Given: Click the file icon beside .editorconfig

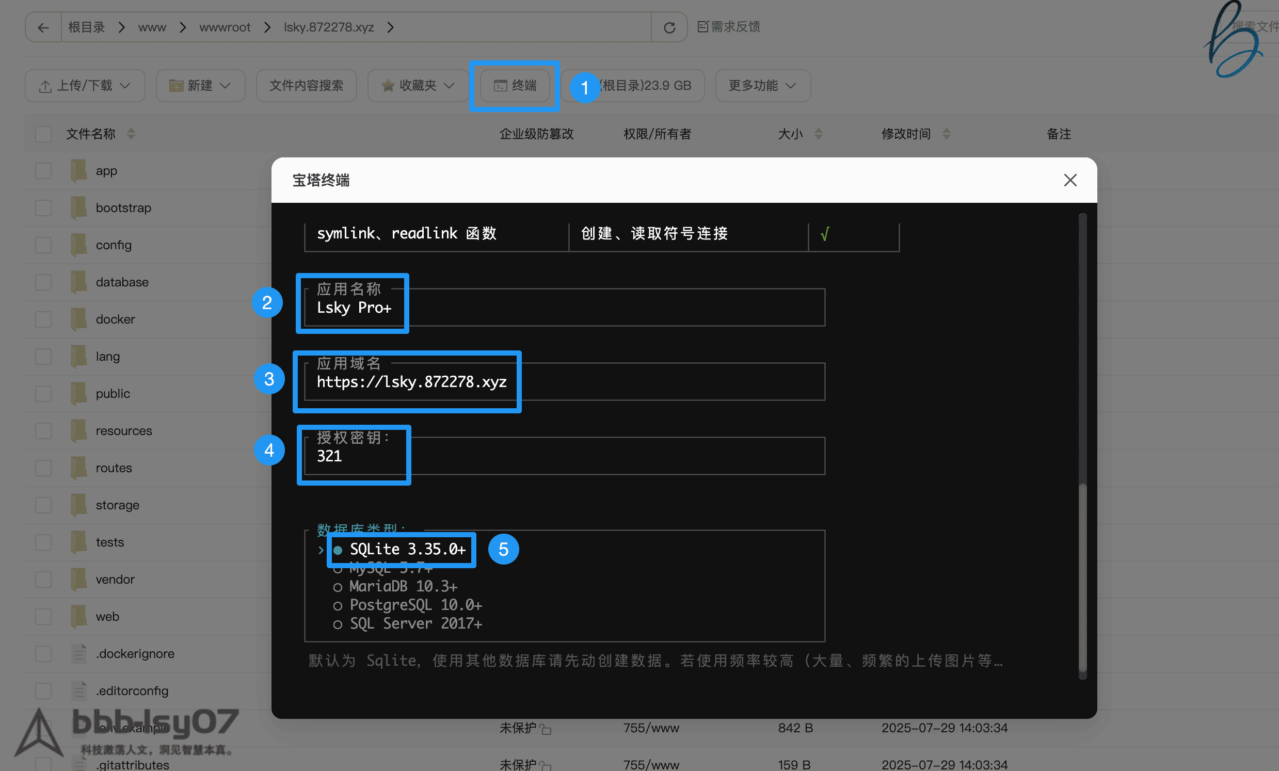Looking at the screenshot, I should point(78,690).
